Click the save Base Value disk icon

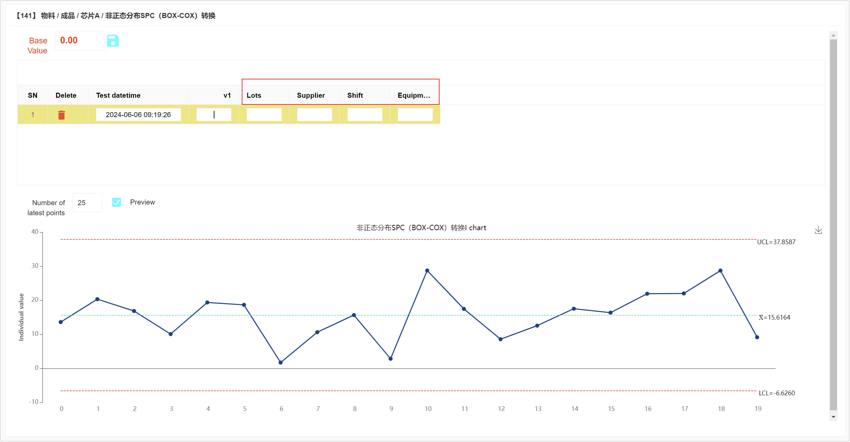[x=113, y=41]
